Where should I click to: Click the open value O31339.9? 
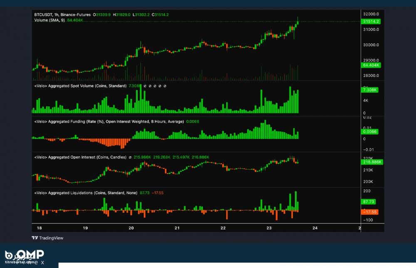[x=102, y=15]
